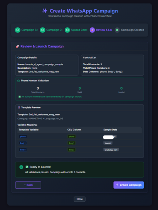Image resolution: width=158 pixels, height=210 pixels.
Task: Click the sparkle icon beside Create WhatsApp Campaign
Action: click(x=45, y=11)
